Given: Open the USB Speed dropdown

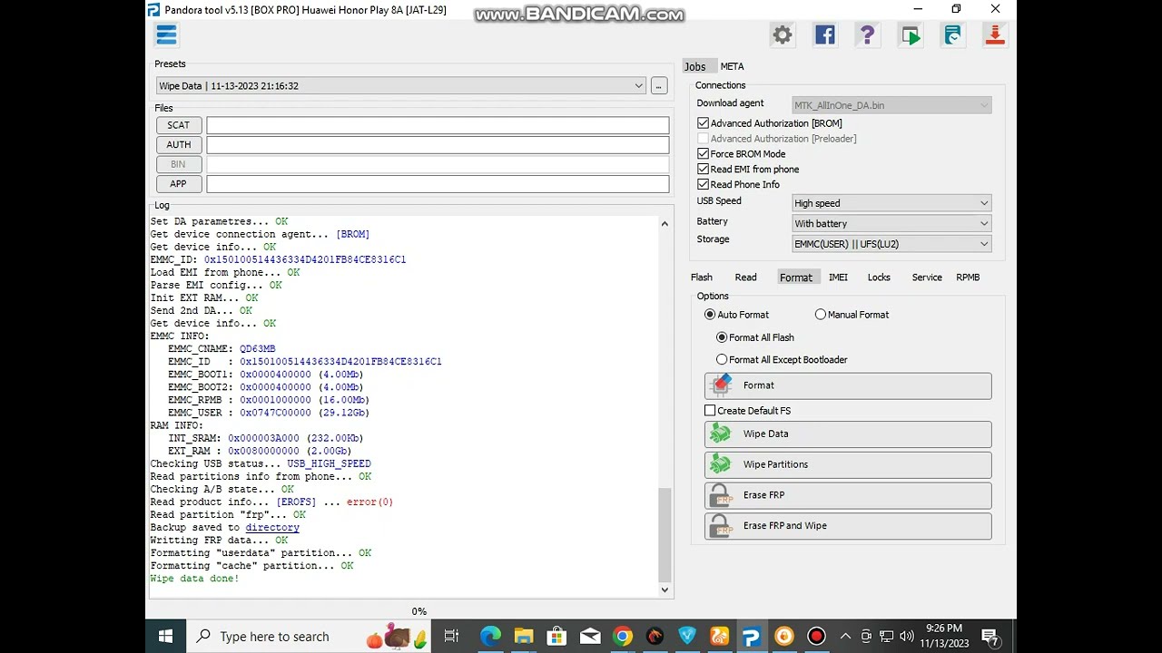Looking at the screenshot, I should click(x=891, y=203).
